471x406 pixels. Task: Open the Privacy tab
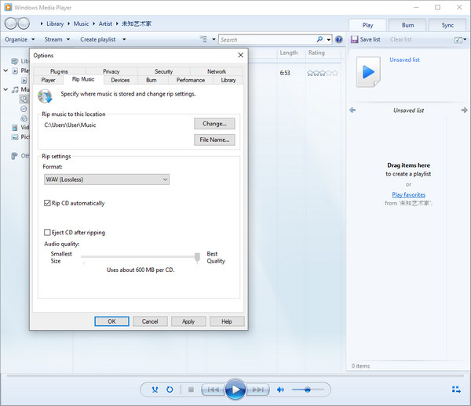point(111,71)
